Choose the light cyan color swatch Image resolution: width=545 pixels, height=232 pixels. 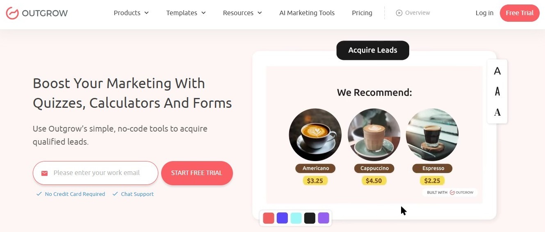tap(296, 218)
